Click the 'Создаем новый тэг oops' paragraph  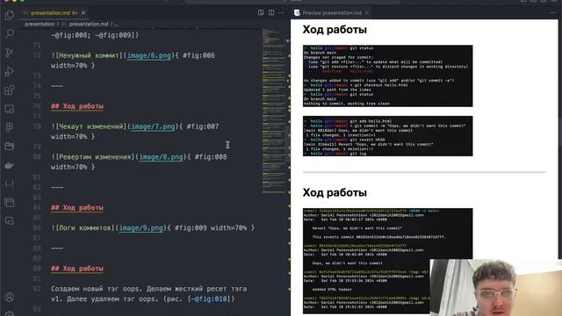pos(148,294)
